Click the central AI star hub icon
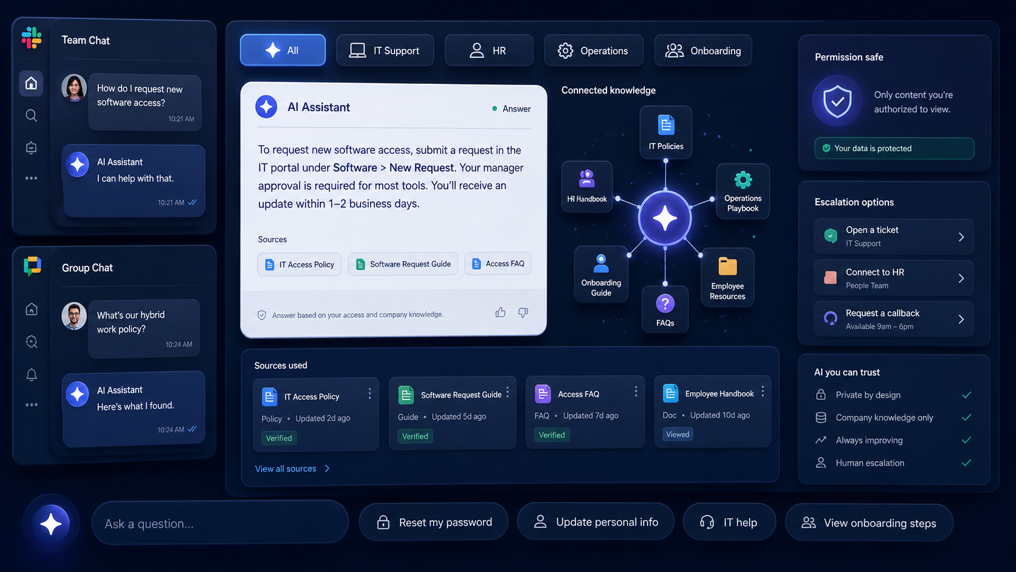1016x572 pixels. pos(665,218)
